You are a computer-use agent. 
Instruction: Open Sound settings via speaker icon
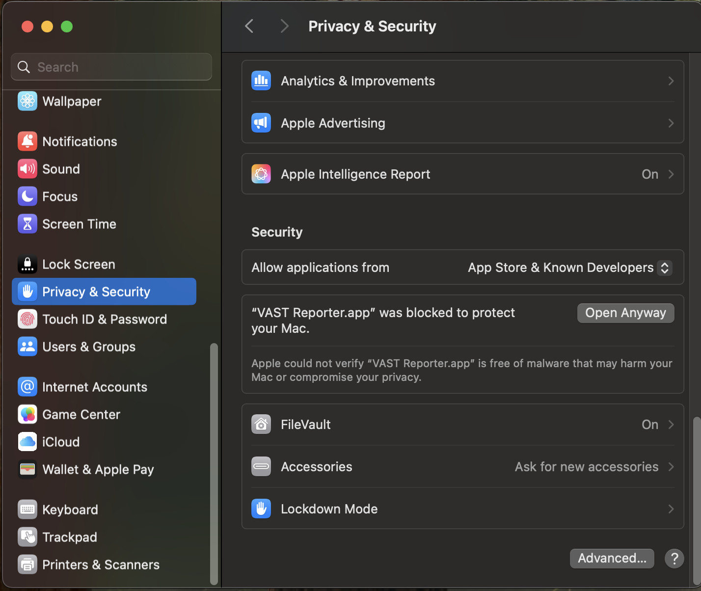point(27,169)
